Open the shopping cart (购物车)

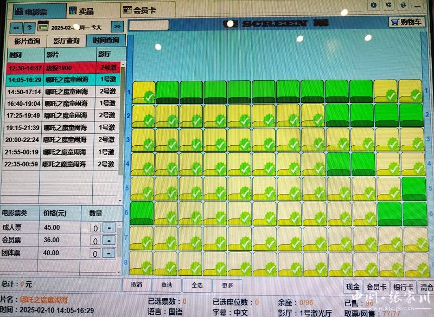pyautogui.click(x=406, y=22)
